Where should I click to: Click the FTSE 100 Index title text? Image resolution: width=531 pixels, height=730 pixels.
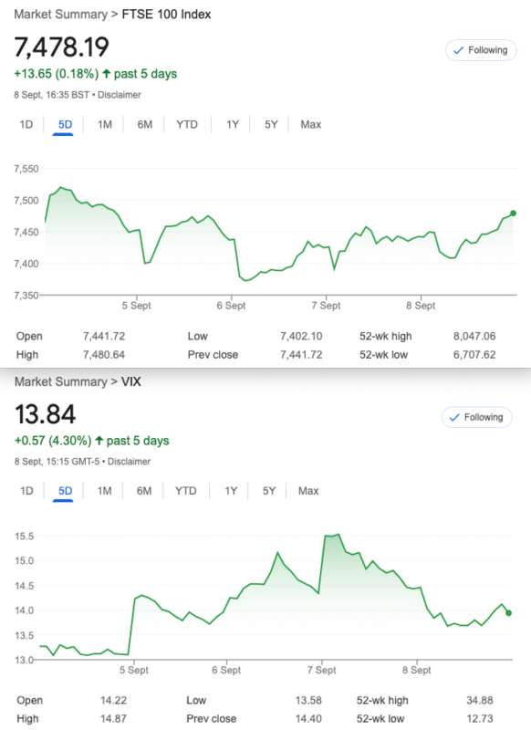coord(166,15)
